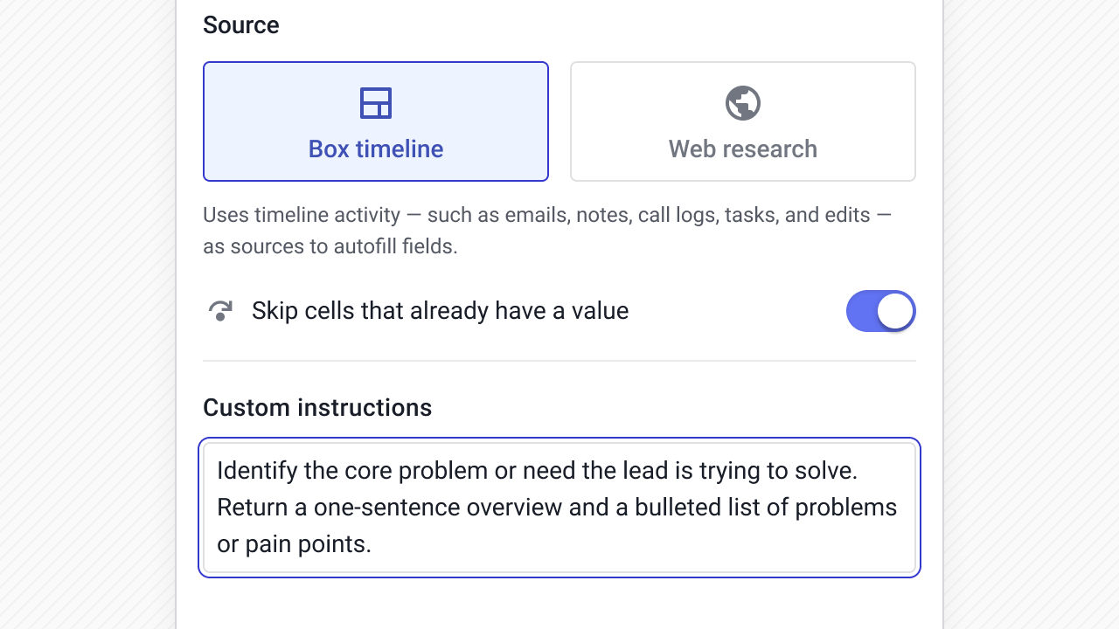Click the curved redirect arrow beside Skip cells
Screen dimensions: 1119x629
(x=220, y=310)
